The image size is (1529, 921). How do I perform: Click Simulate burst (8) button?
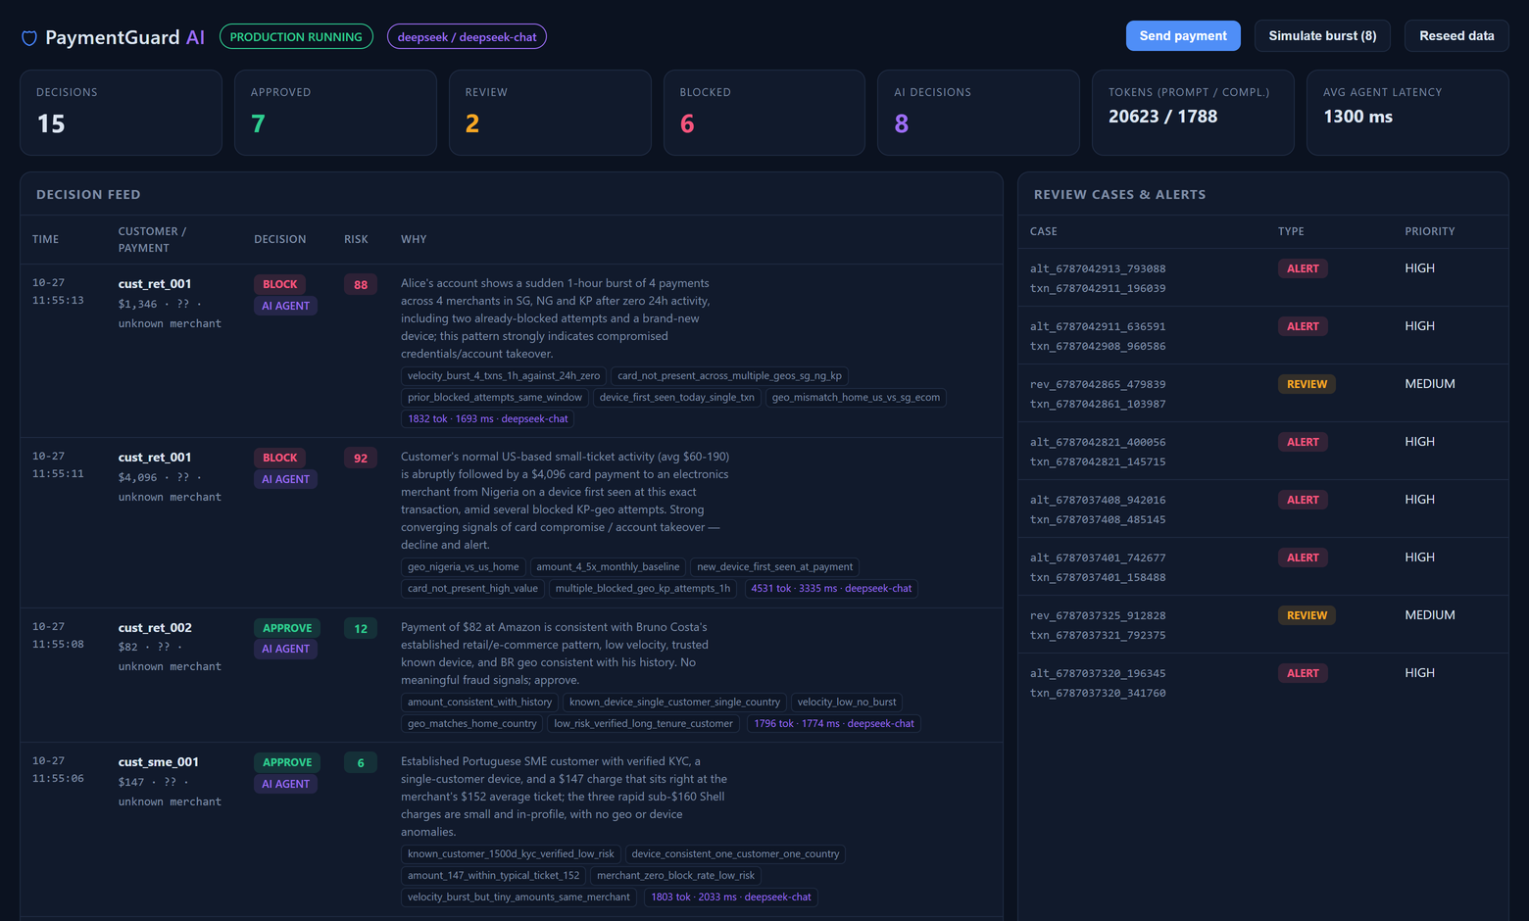point(1322,36)
